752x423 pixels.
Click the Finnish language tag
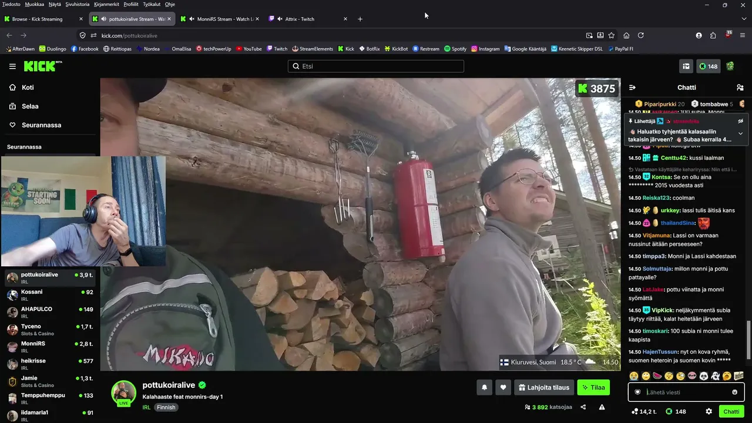166,407
